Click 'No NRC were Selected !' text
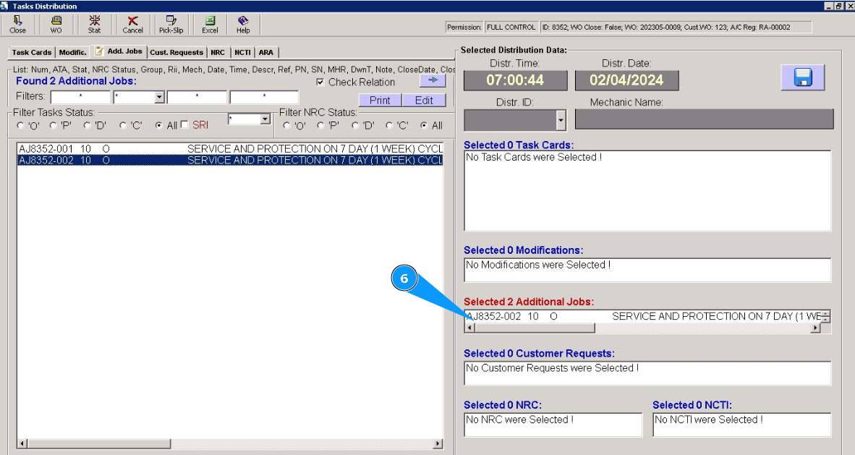Image resolution: width=855 pixels, height=455 pixels. click(x=519, y=420)
